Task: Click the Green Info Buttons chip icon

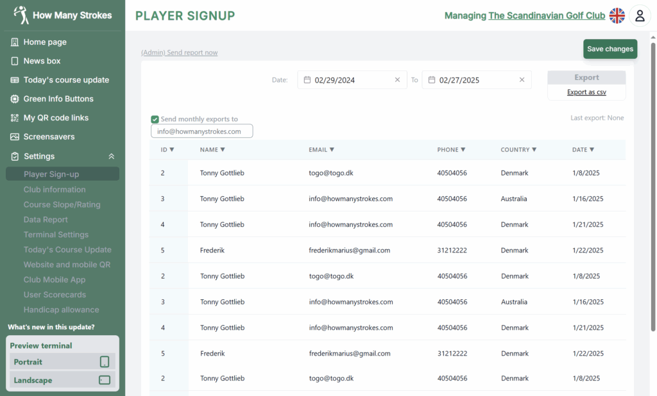Action: click(x=15, y=99)
